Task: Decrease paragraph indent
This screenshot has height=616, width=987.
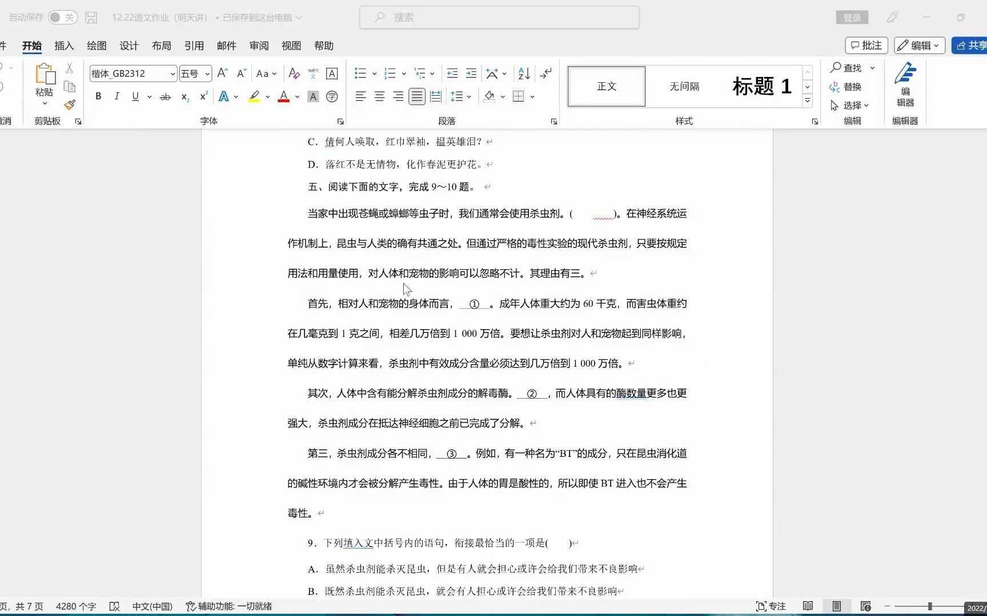Action: (x=452, y=73)
